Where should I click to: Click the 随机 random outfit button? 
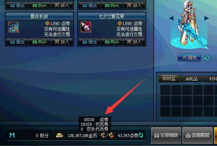(x=189, y=58)
